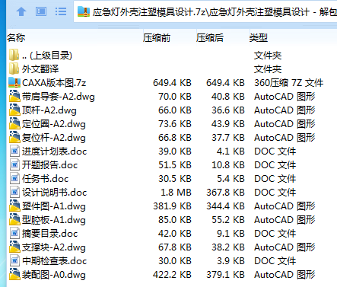Click the 649.4 KB original size of CAXA版本图.7z
The width and height of the screenshot is (337, 287).
tap(172, 83)
